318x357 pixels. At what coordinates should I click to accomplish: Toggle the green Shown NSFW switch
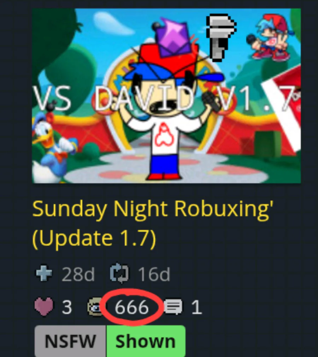(146, 341)
